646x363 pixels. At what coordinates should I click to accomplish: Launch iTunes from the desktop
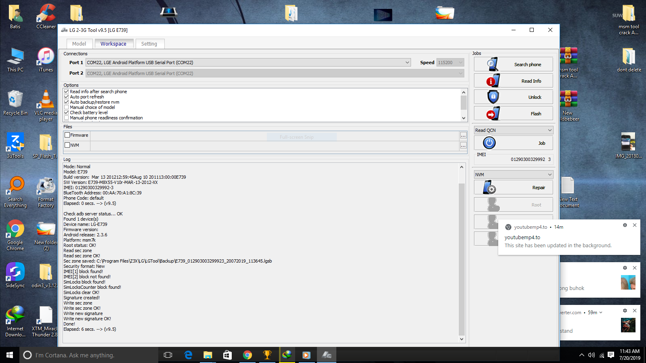[46, 60]
